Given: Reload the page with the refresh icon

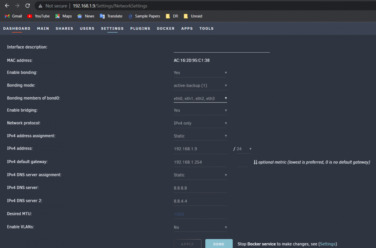Looking at the screenshot, I should (x=27, y=6).
